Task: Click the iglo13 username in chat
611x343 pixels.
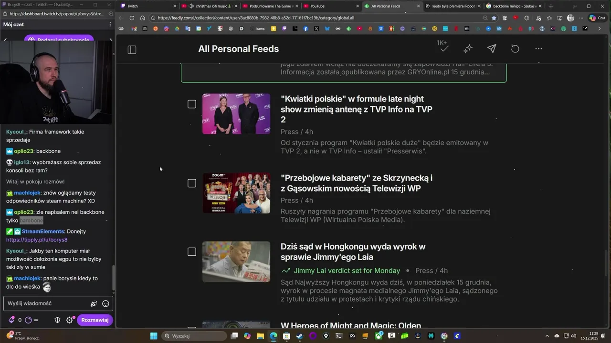Action: coord(21,162)
